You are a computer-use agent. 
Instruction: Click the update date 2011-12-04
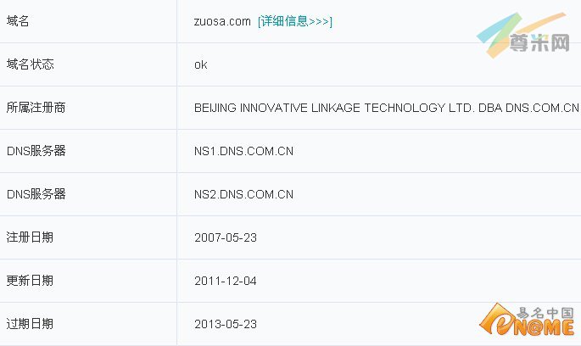226,282
